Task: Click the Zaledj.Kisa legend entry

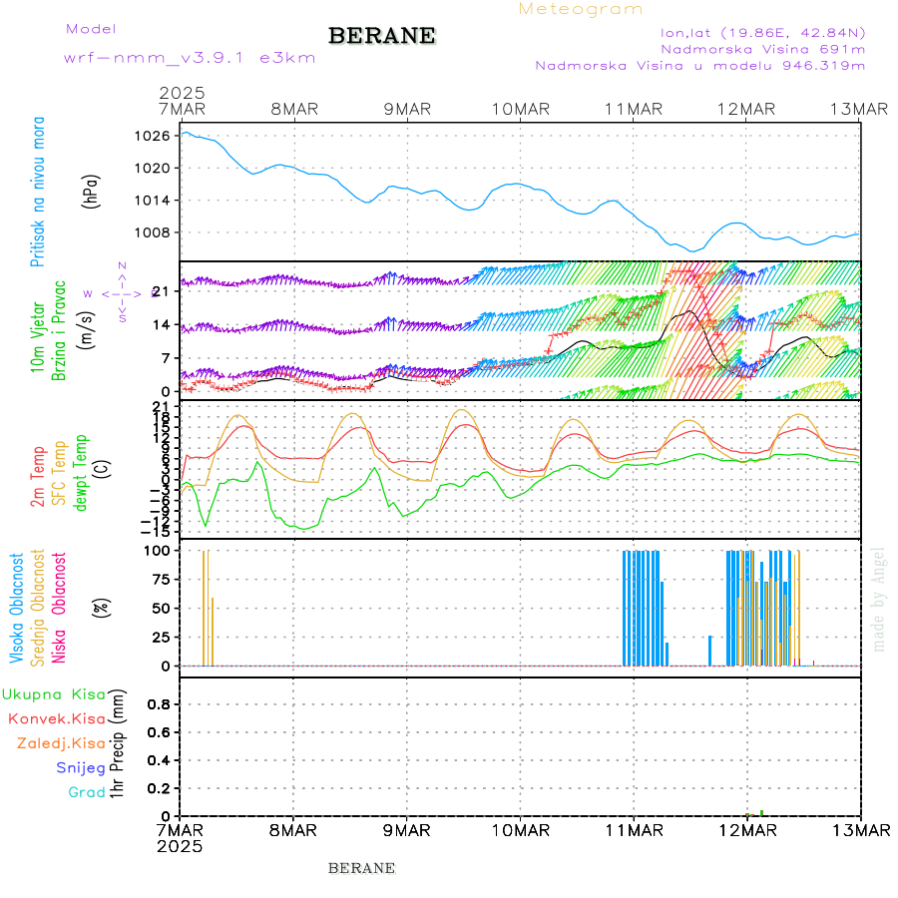Action: pos(61,743)
